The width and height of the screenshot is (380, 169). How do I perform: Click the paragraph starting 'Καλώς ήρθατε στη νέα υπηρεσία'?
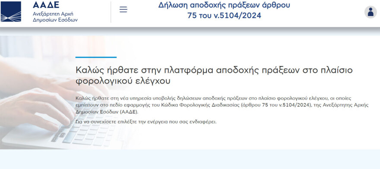222,105
